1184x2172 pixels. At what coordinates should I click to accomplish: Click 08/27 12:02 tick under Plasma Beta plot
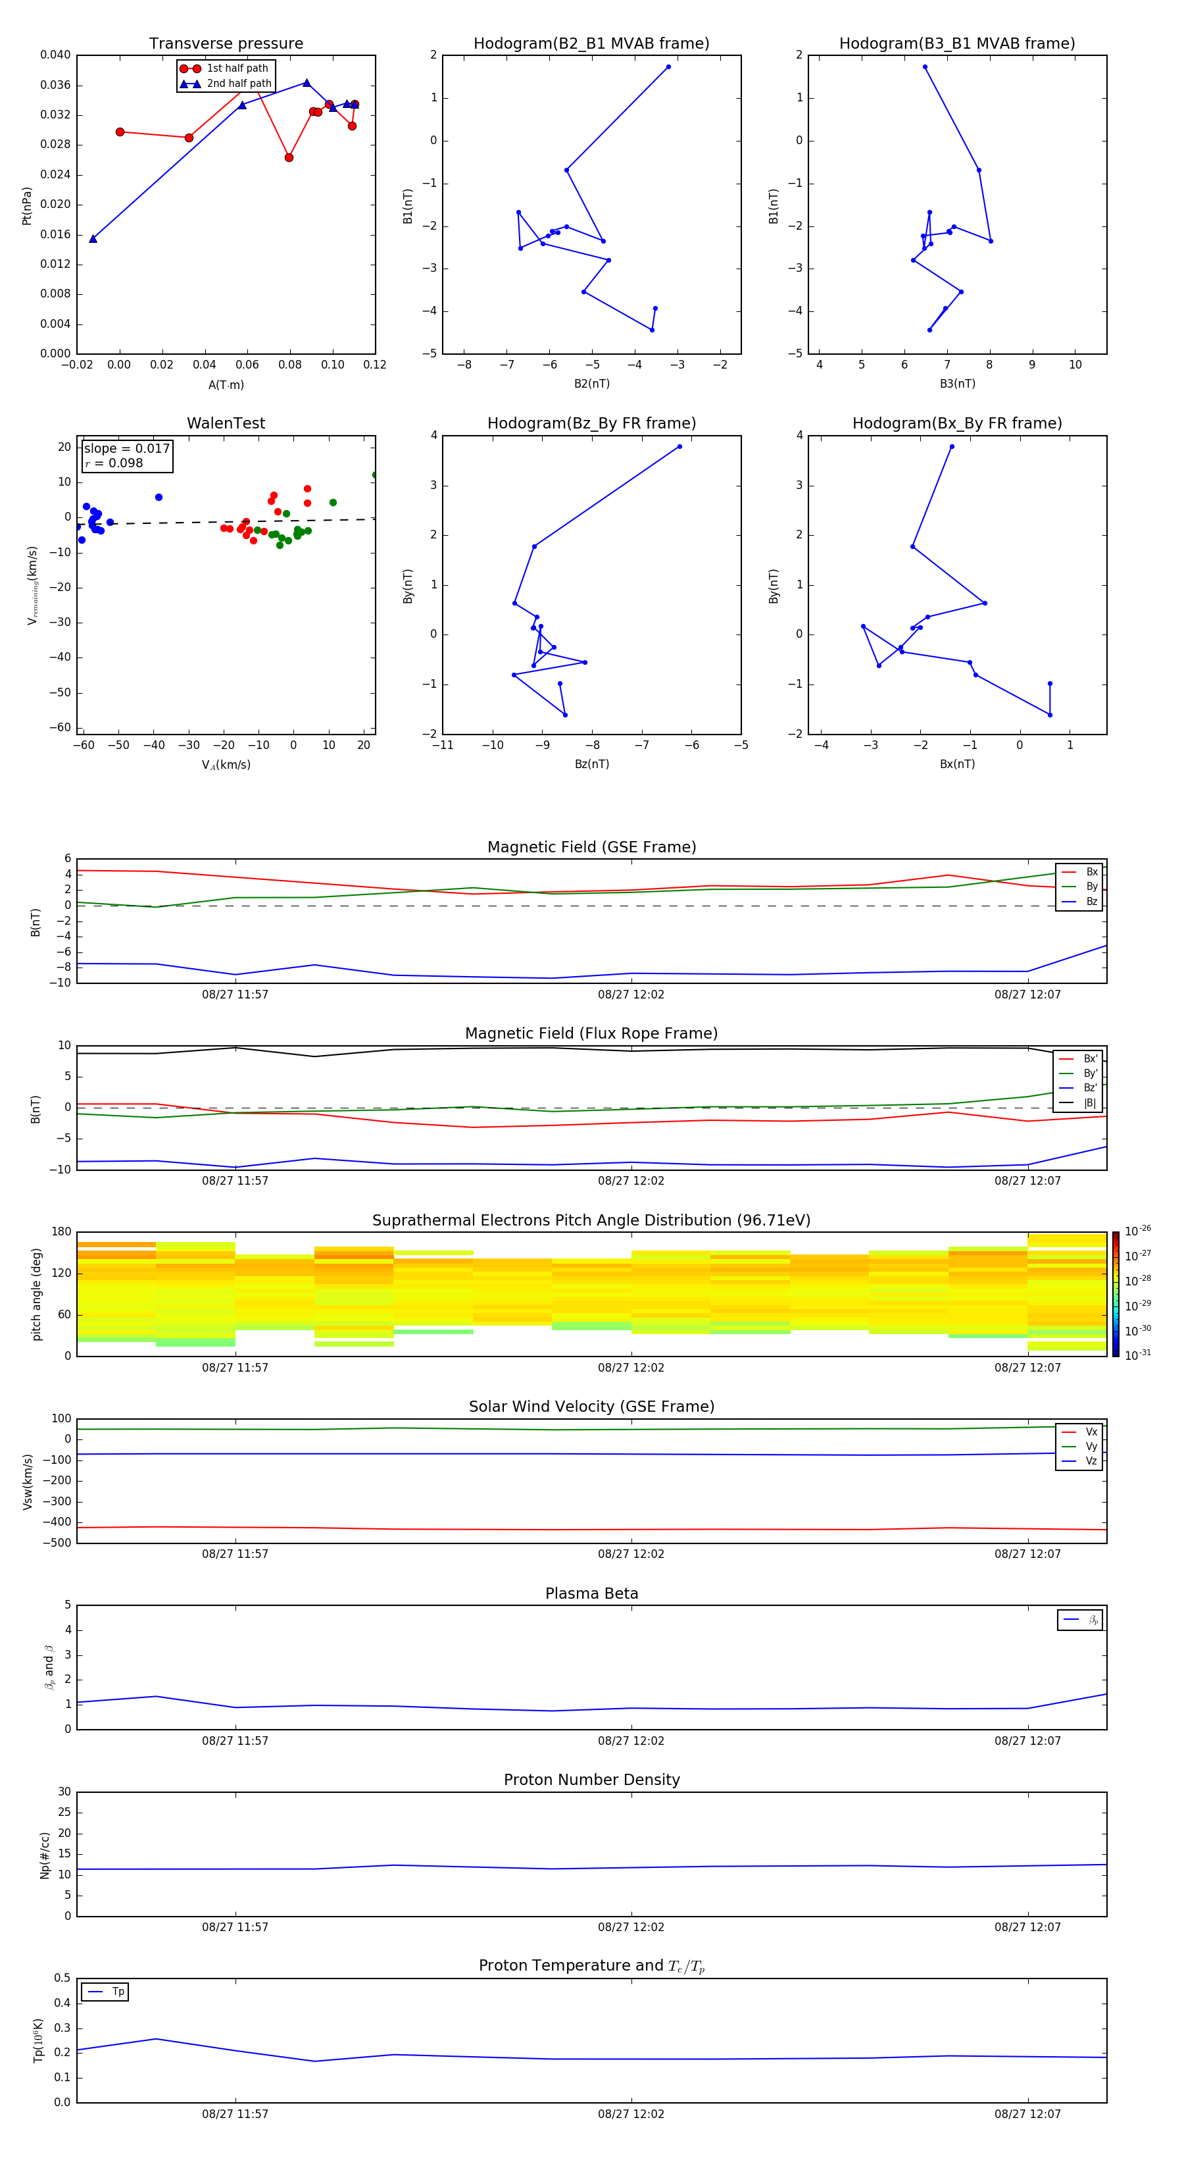631,1741
